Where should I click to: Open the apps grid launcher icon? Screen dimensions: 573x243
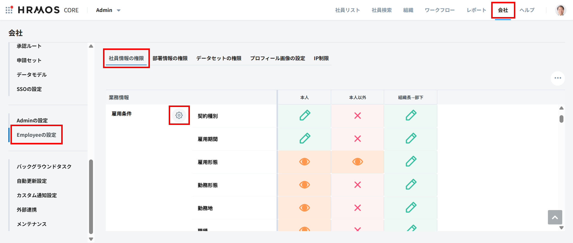click(x=9, y=10)
